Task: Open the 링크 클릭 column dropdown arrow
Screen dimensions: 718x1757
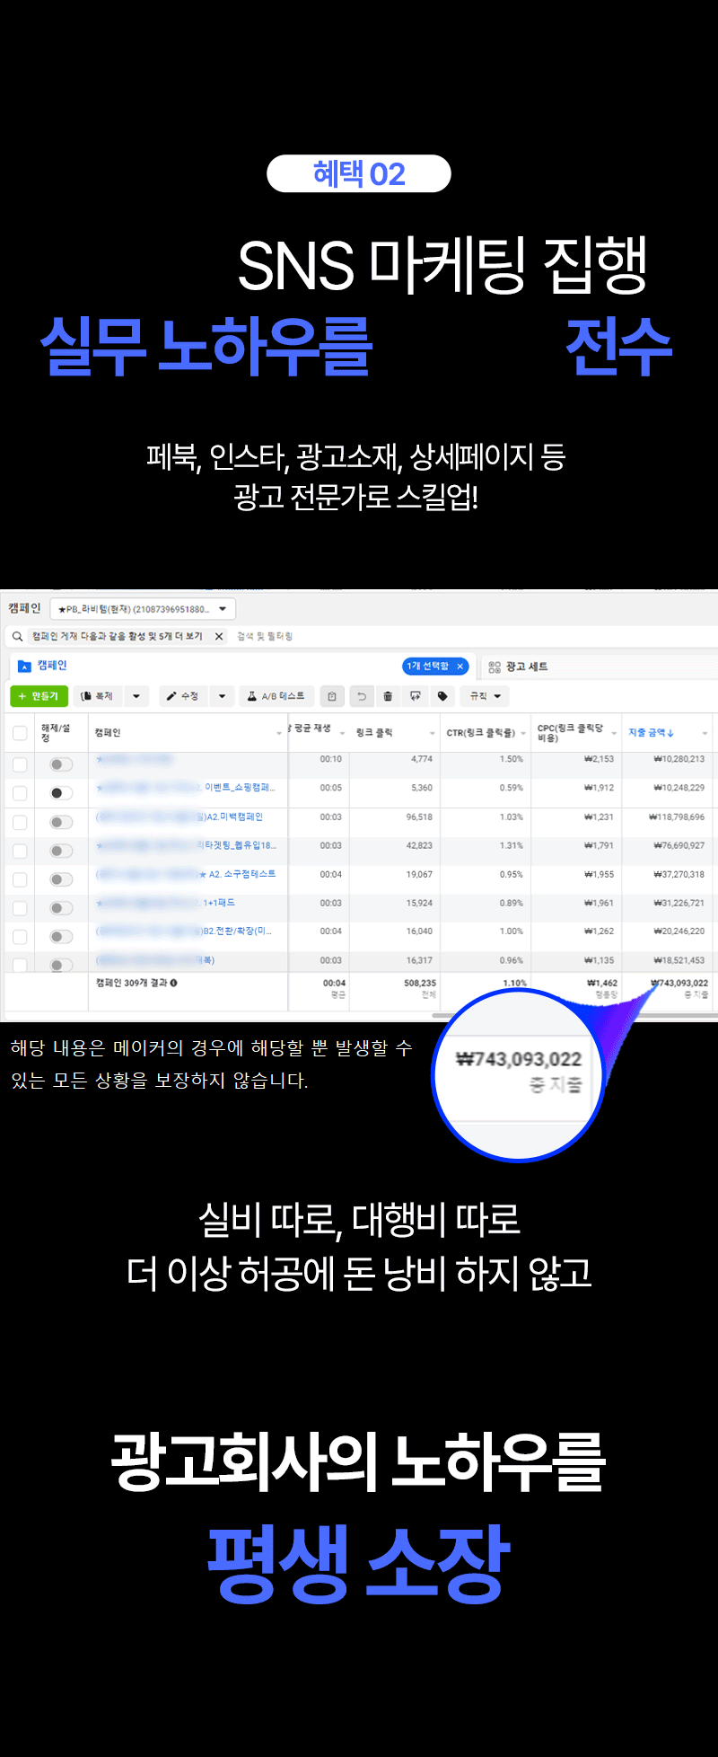Action: [433, 734]
